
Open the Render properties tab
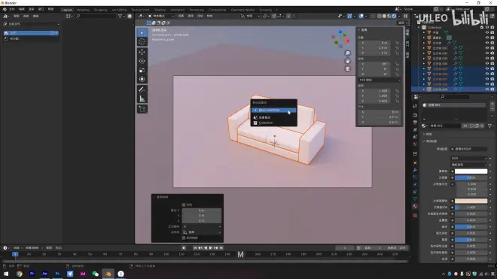click(x=415, y=115)
